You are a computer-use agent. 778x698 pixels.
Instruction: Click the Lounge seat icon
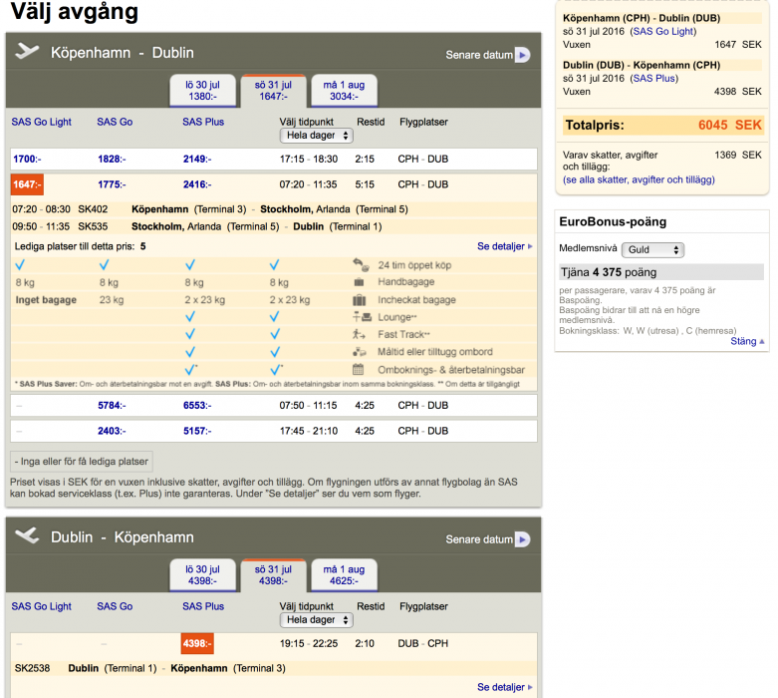(x=359, y=317)
